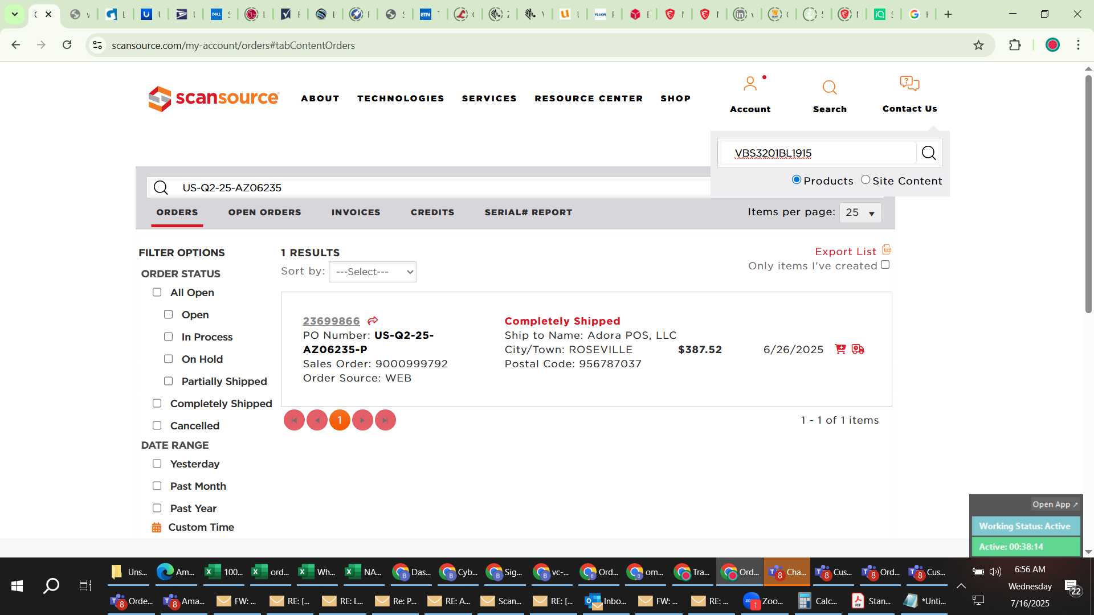Select the Site Content radio button

coord(866,180)
